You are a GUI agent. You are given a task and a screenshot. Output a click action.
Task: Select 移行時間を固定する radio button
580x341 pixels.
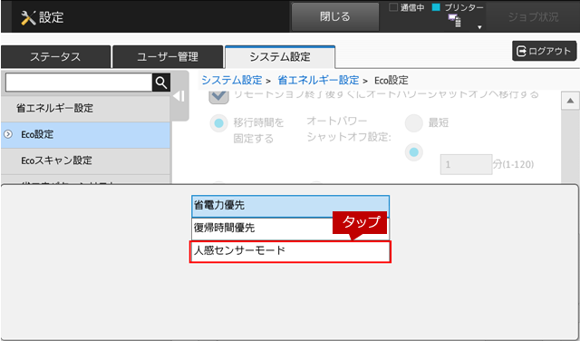(x=219, y=123)
